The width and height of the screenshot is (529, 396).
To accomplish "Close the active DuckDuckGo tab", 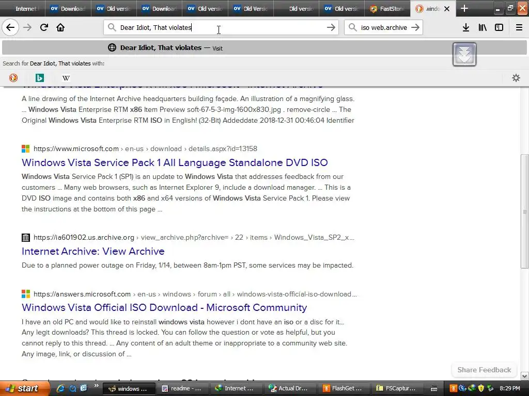I will (x=447, y=9).
